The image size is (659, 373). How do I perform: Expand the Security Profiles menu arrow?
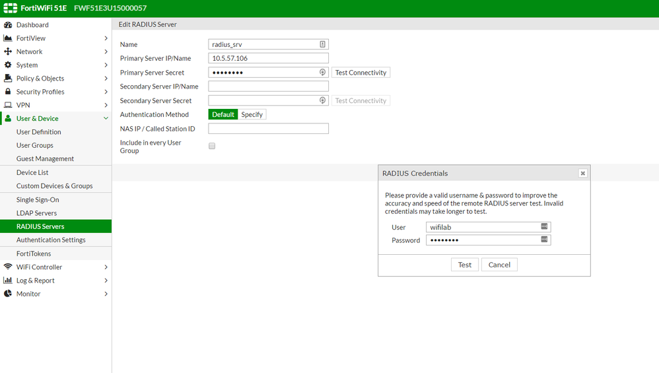(x=106, y=92)
